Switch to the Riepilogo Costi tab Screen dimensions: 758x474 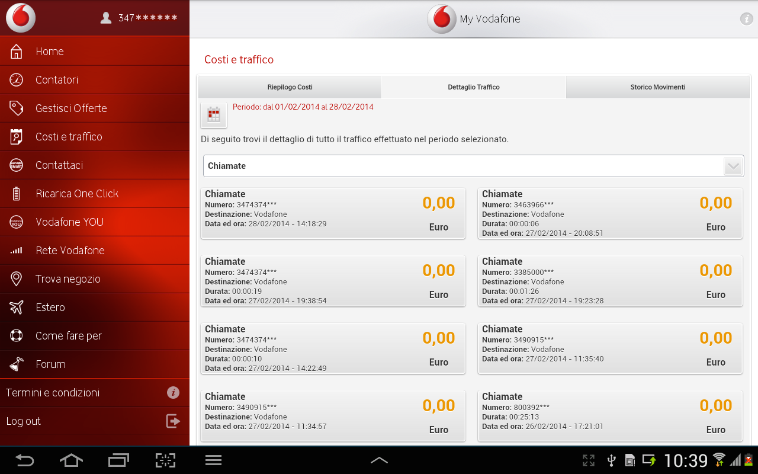tap(290, 87)
